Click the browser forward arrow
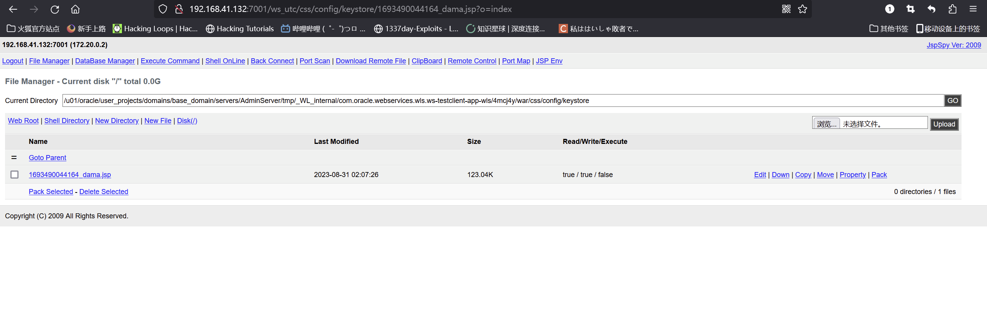 pyautogui.click(x=34, y=9)
